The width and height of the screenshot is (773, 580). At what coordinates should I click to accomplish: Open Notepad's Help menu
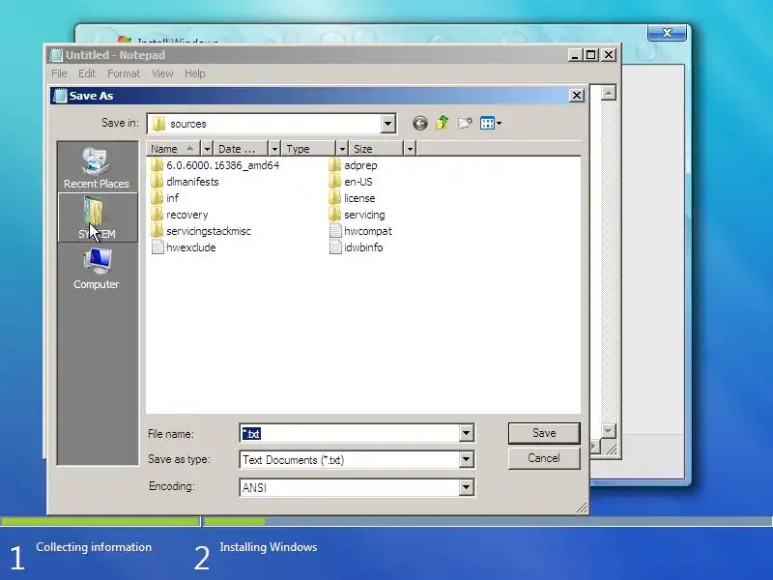195,73
